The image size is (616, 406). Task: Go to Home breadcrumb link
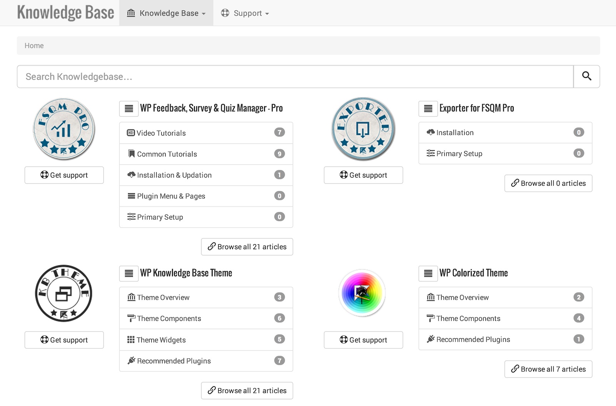point(34,45)
